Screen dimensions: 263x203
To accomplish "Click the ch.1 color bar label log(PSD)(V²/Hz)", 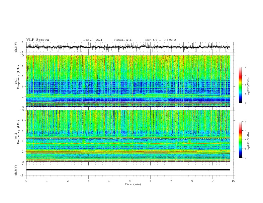I will pyautogui.click(x=249, y=87).
